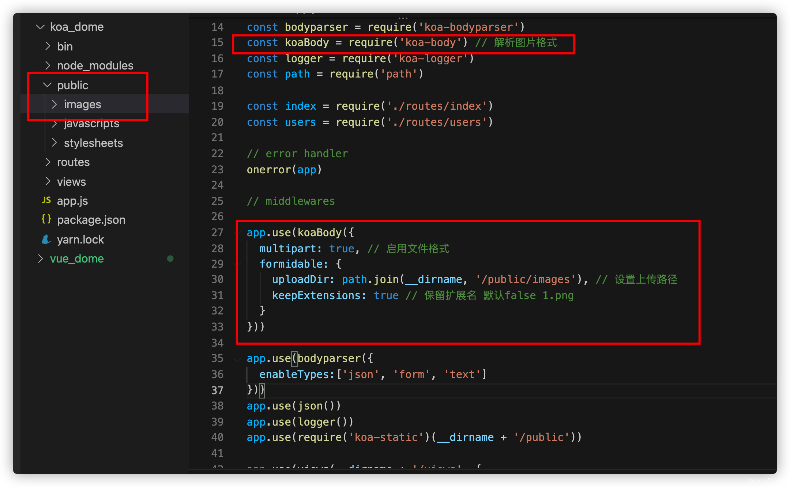Click the koaBody variable on line 15
The height and width of the screenshot is (487, 790).
pyautogui.click(x=306, y=43)
